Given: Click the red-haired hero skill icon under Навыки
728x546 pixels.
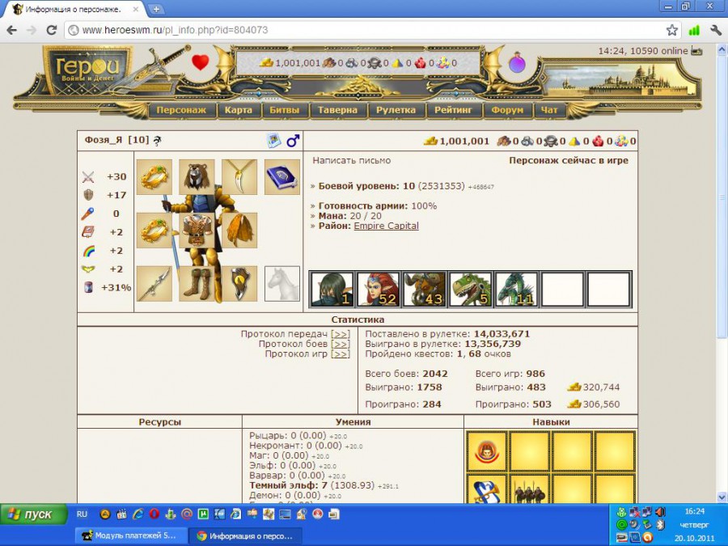Looking at the screenshot, I should point(486,451).
